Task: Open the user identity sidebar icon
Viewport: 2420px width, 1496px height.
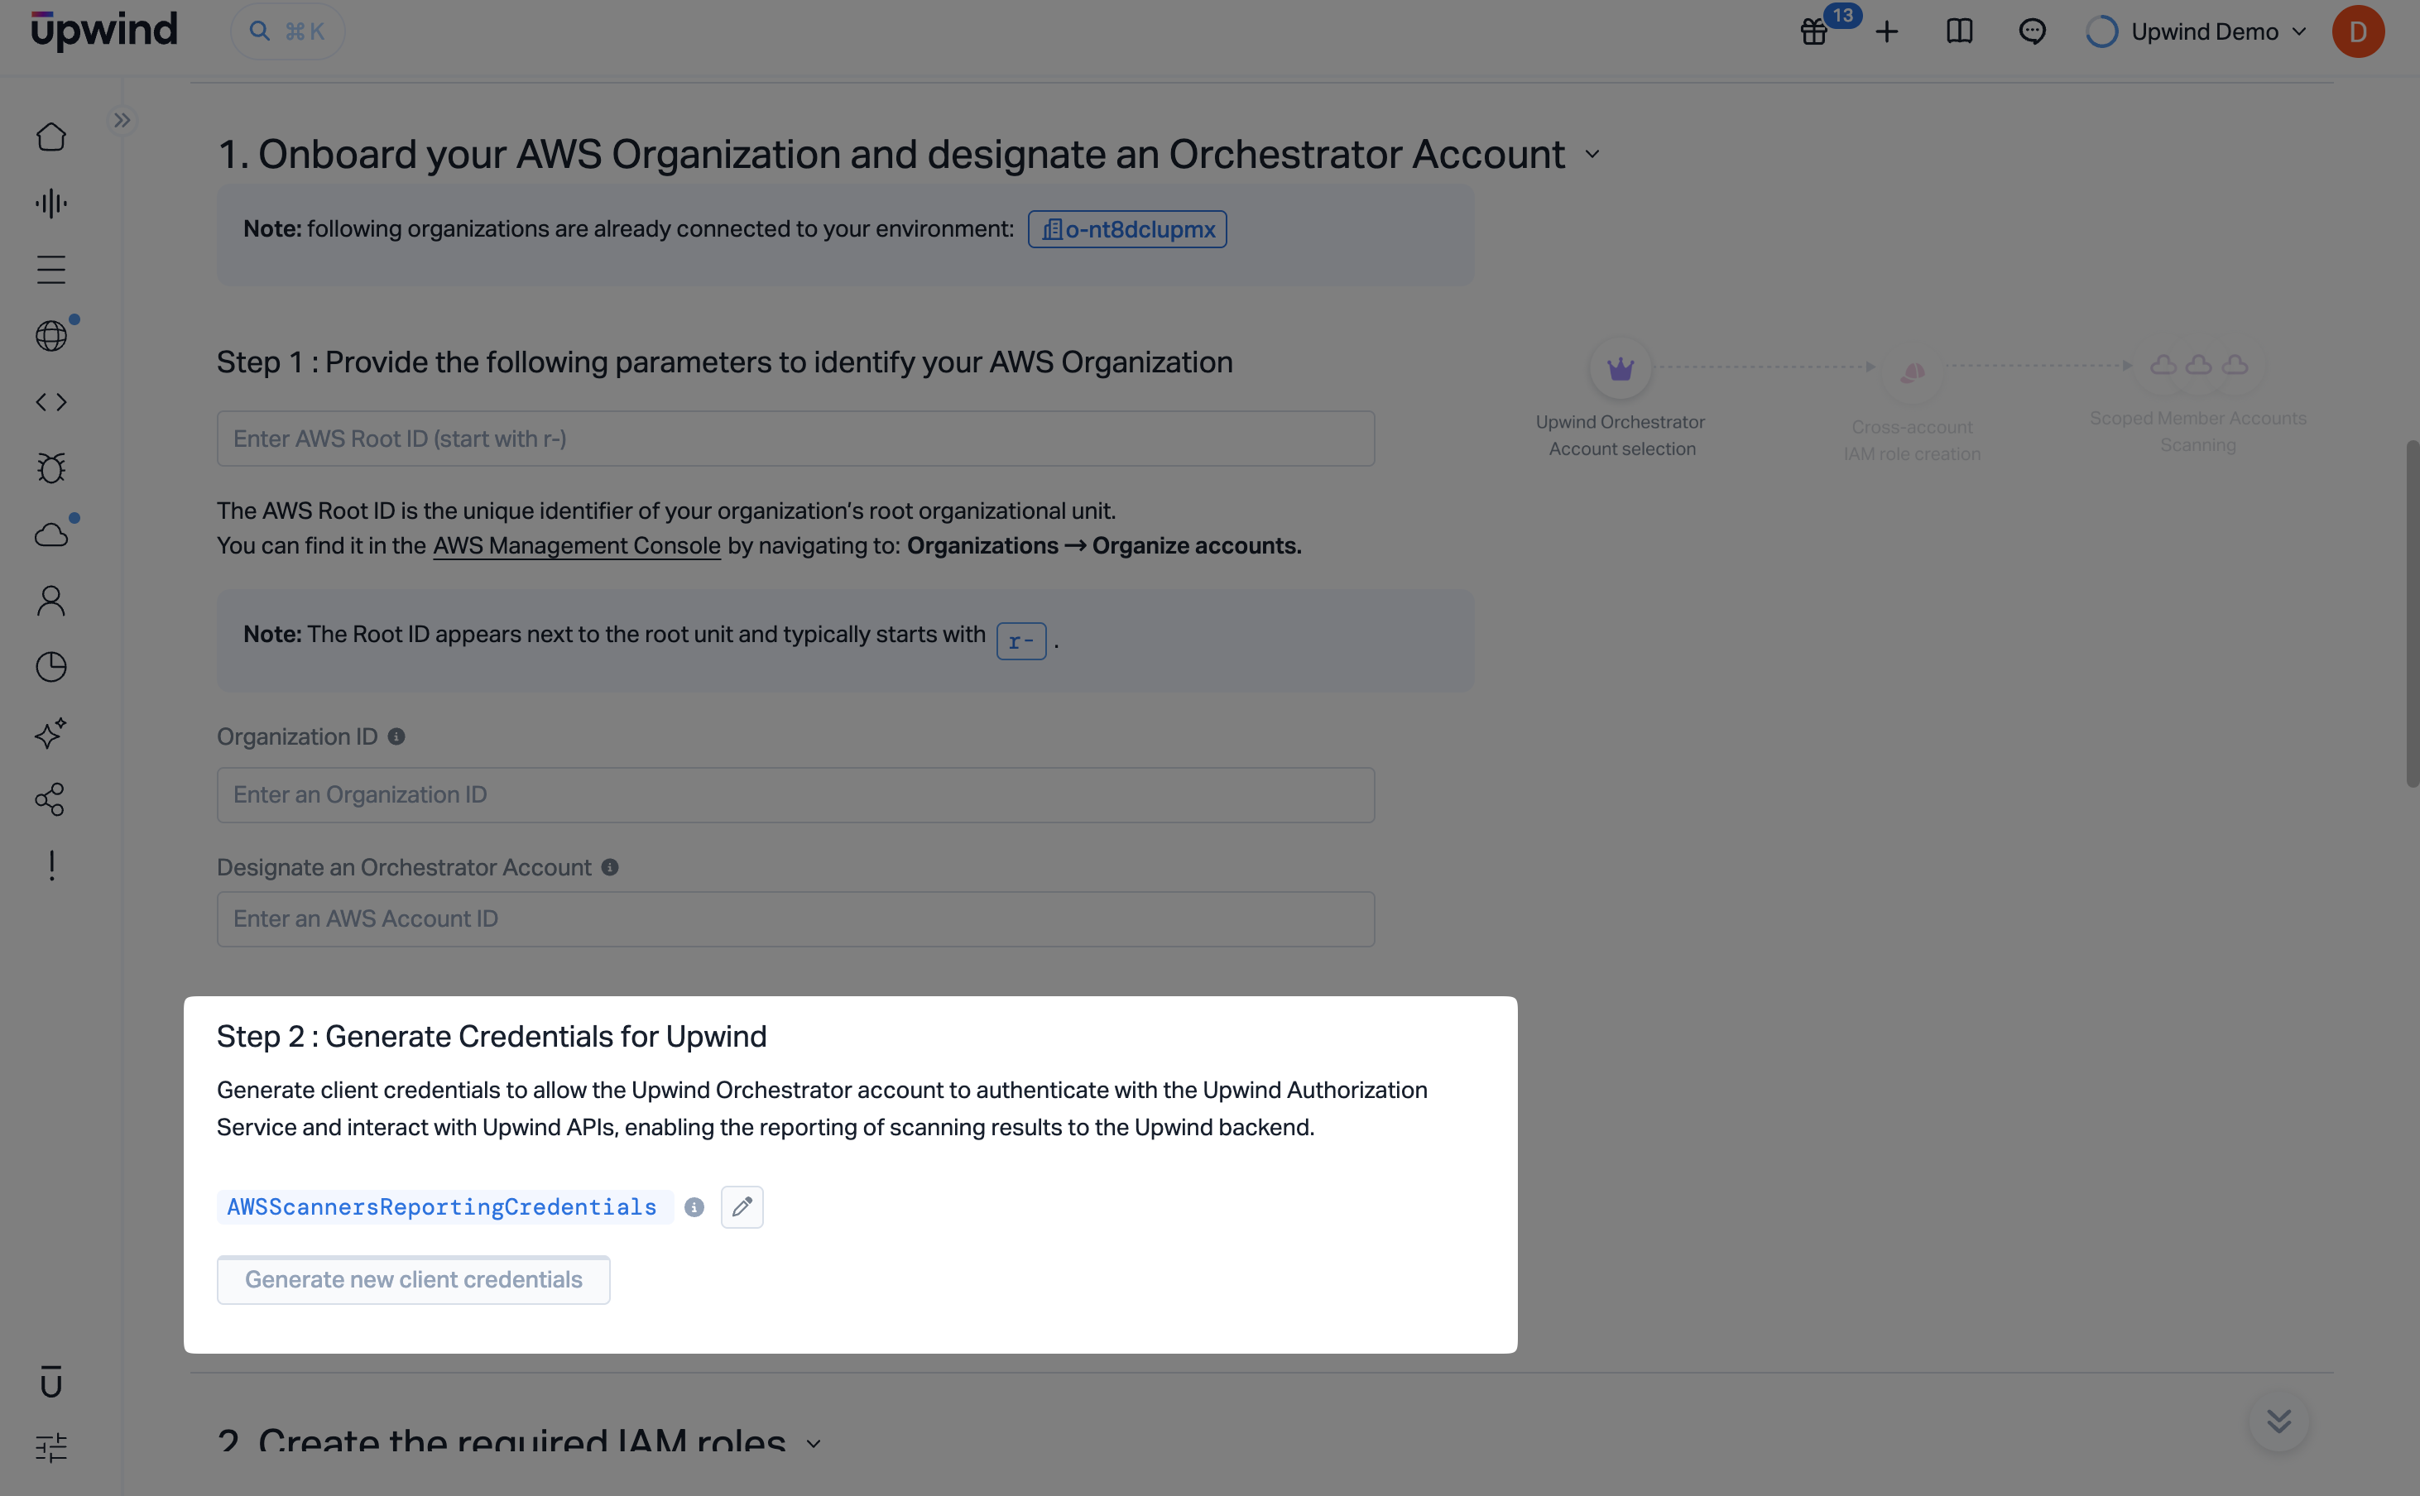Action: coord(51,601)
